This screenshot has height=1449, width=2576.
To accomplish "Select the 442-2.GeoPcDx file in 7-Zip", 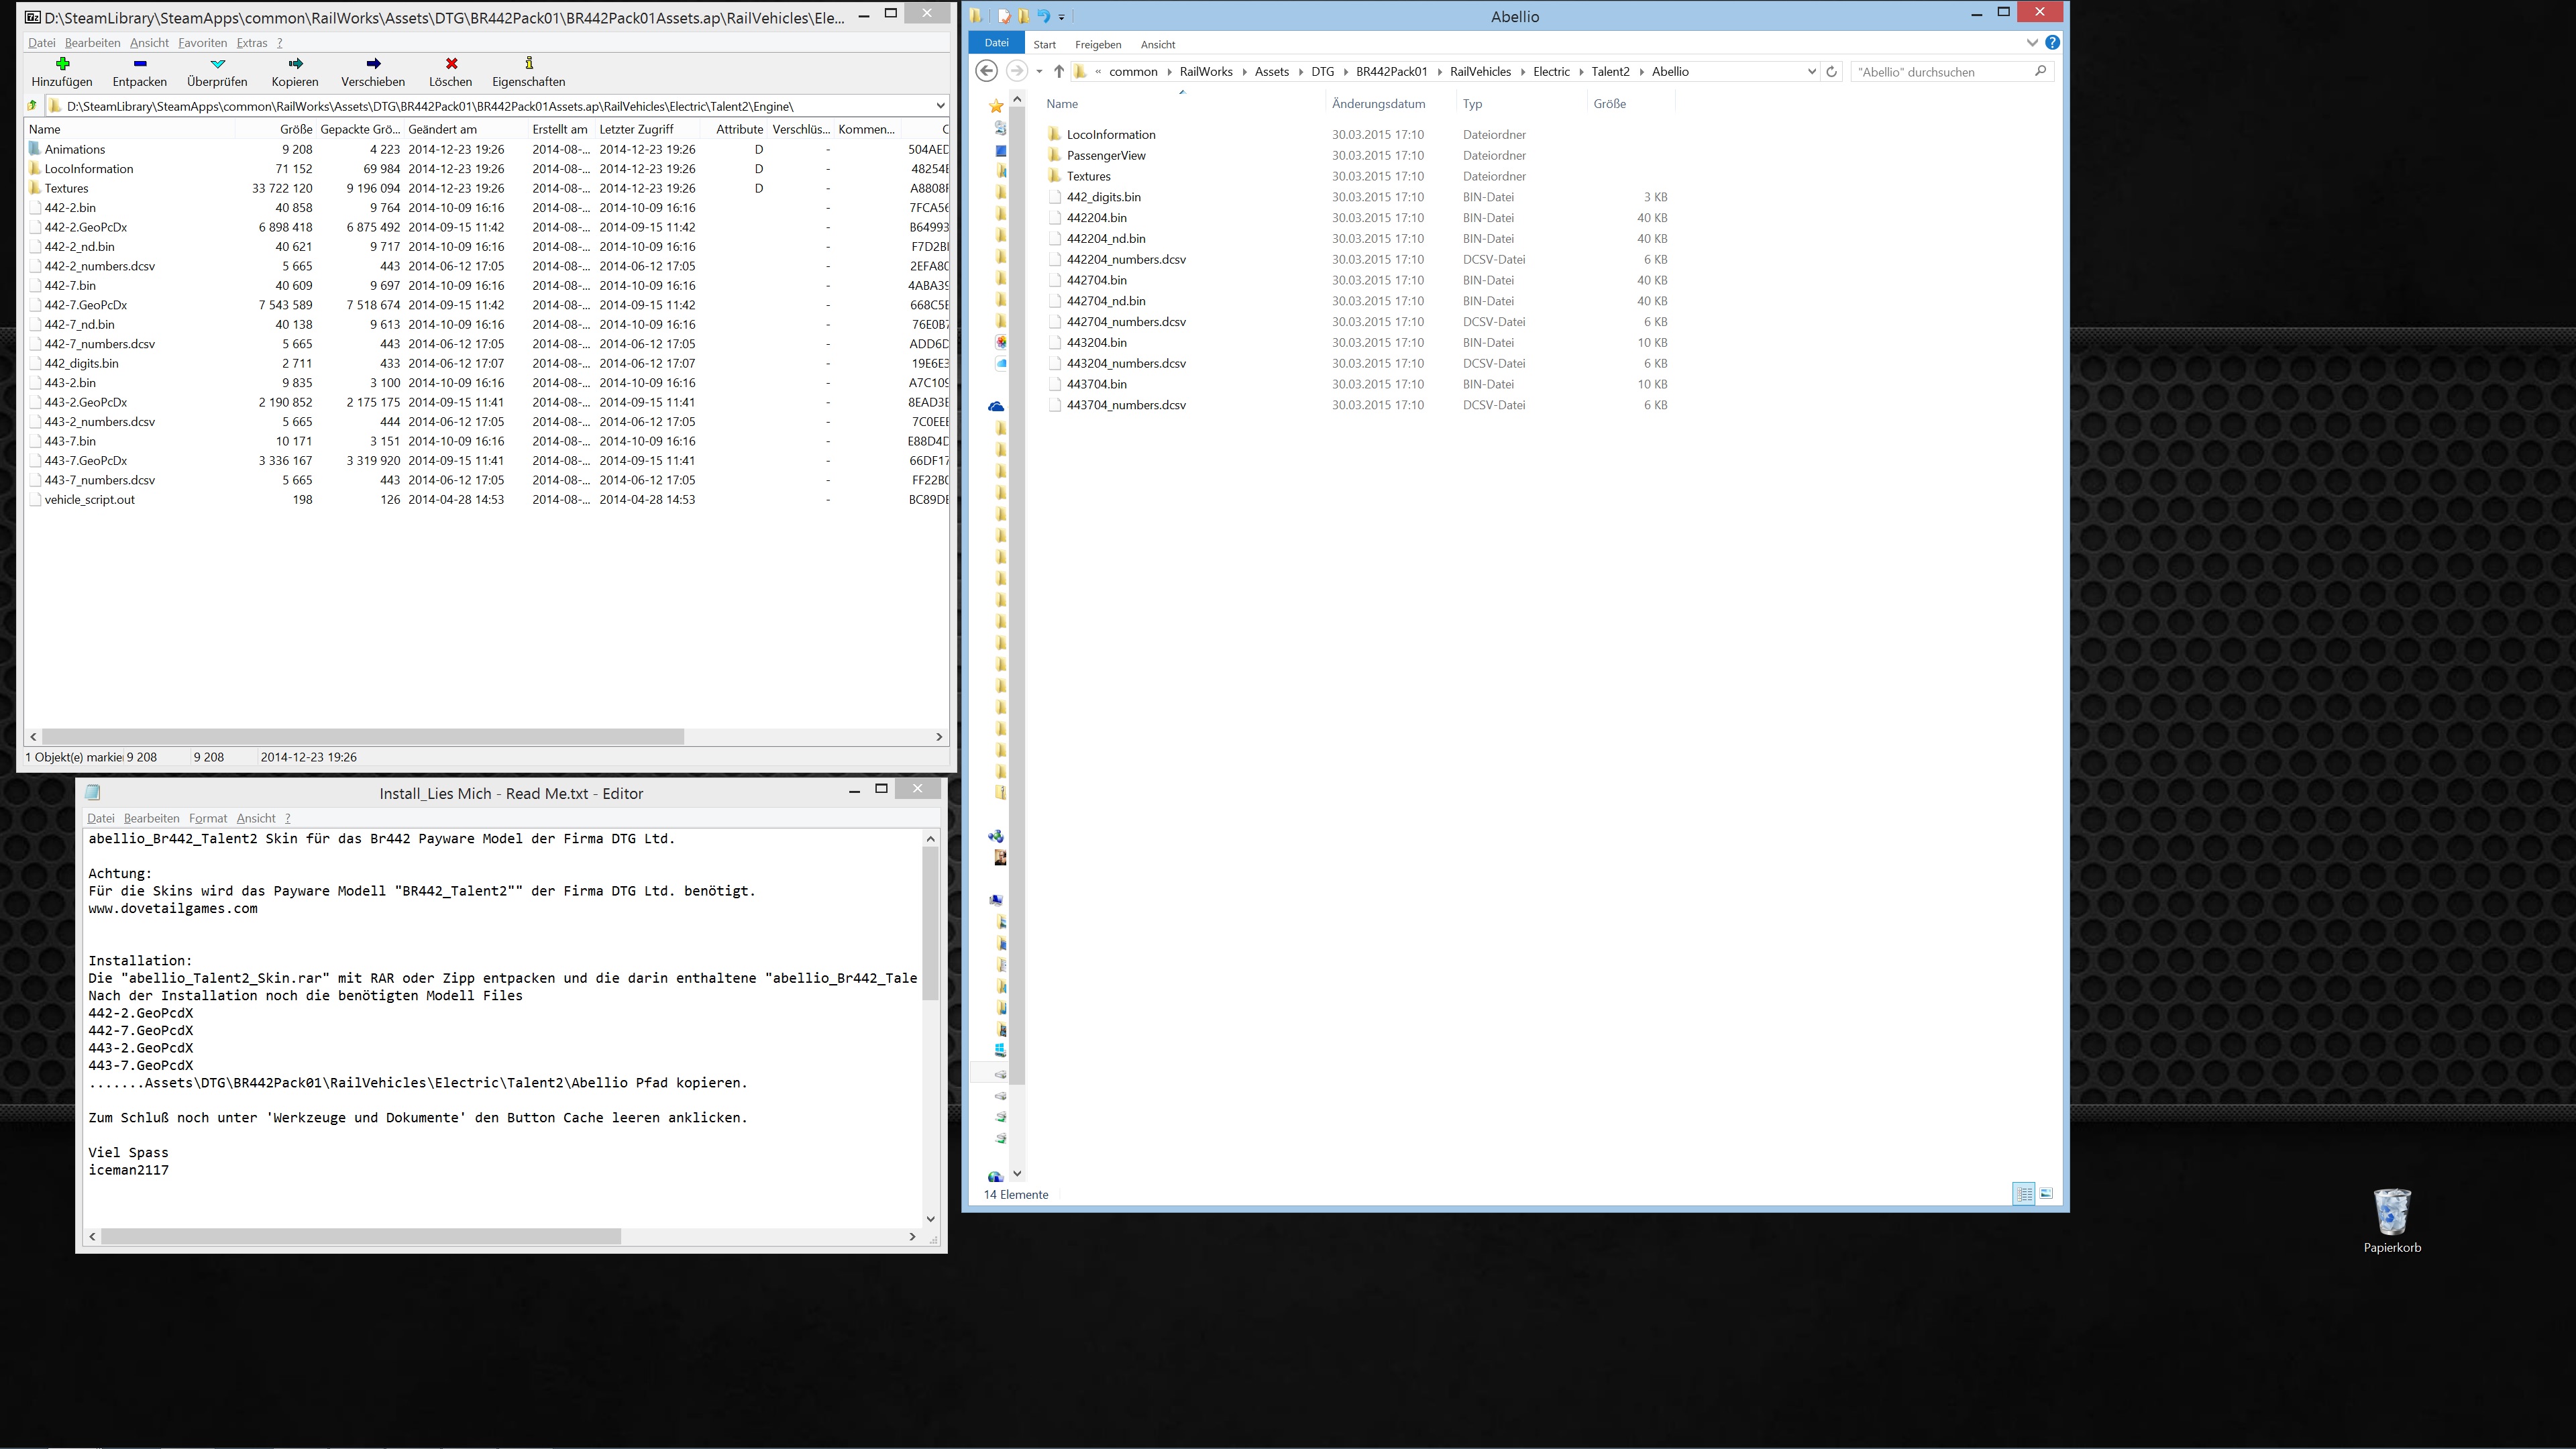I will tap(86, 227).
